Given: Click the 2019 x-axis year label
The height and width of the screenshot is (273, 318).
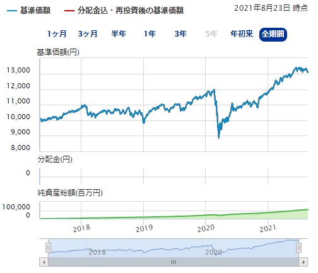Looking at the screenshot, I should [144, 229].
